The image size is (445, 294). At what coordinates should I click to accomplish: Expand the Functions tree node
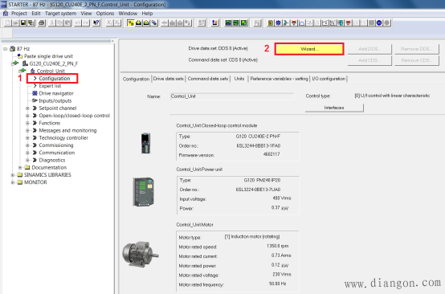point(27,123)
